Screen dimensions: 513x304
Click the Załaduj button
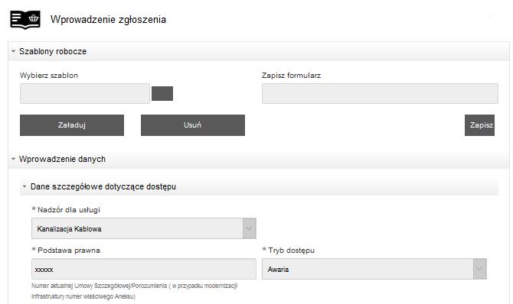point(72,125)
